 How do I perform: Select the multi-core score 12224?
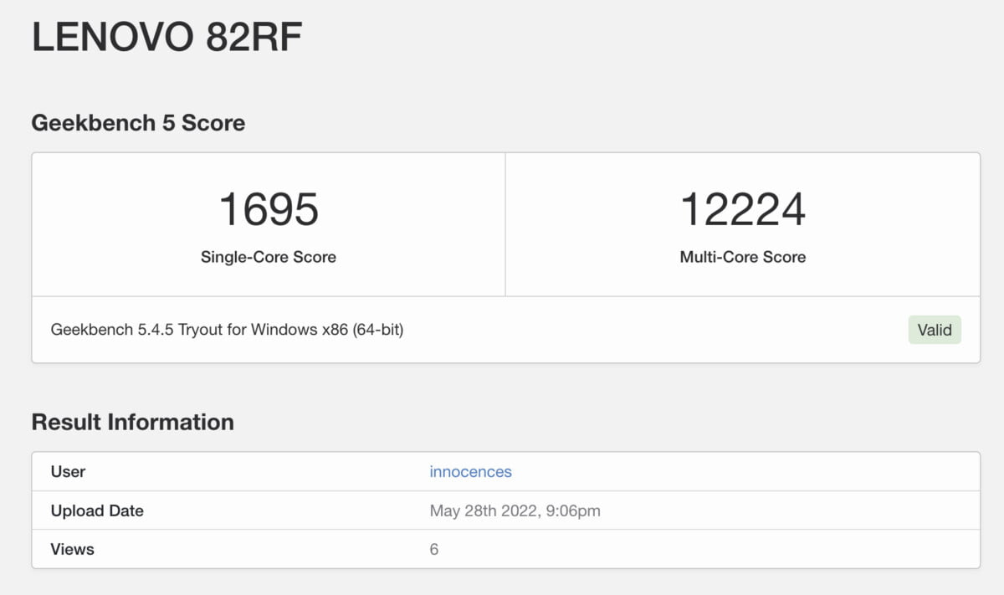[743, 209]
